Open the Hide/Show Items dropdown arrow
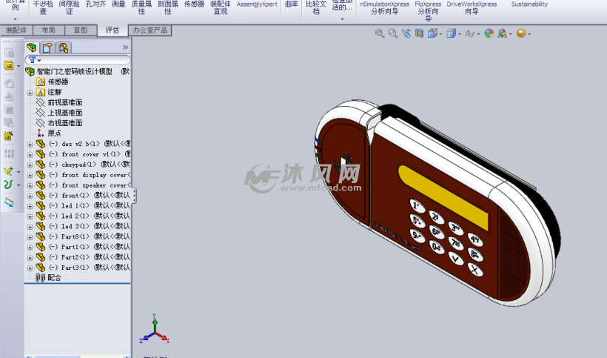The height and width of the screenshot is (358, 607). (478, 34)
